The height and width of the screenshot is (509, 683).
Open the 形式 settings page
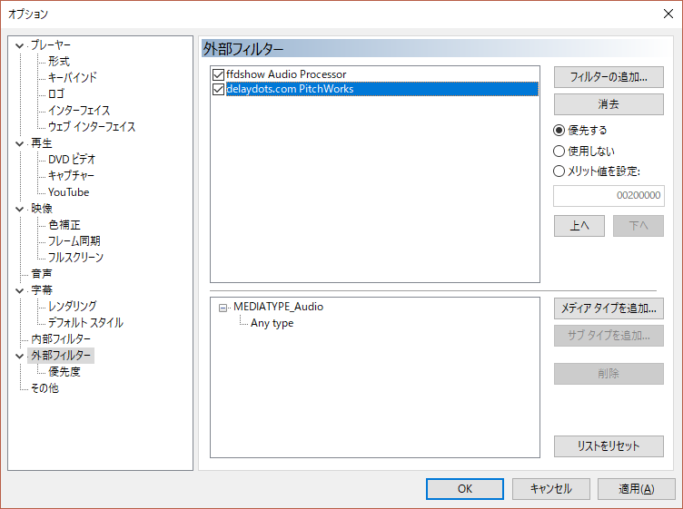59,62
